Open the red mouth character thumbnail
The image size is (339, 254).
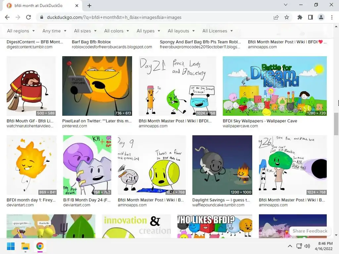[31, 86]
